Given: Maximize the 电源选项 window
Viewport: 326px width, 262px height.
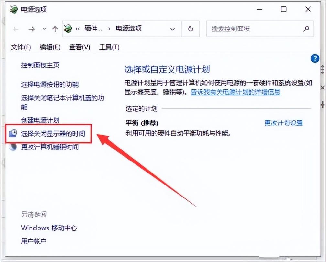Looking at the screenshot, I should coord(284,9).
